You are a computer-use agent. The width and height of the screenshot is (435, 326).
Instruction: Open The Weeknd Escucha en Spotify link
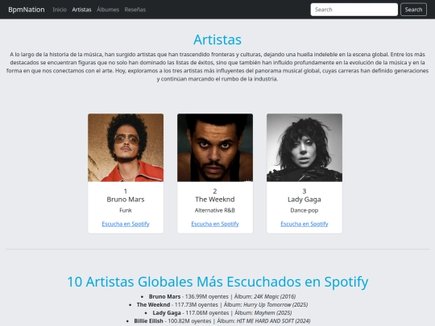[x=215, y=224]
